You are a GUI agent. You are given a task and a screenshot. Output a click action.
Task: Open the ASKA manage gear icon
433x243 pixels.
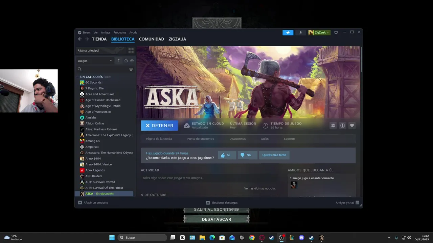tap(333, 126)
